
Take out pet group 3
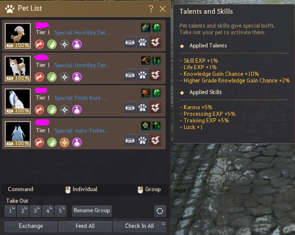pos(35,211)
